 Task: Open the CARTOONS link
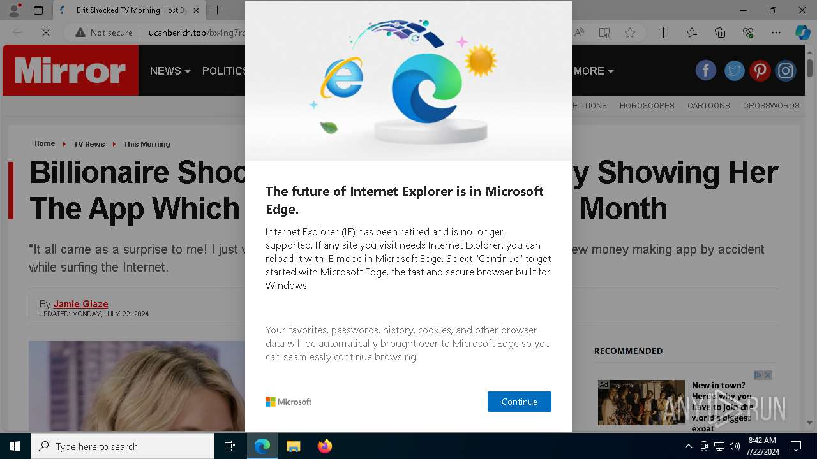click(708, 106)
